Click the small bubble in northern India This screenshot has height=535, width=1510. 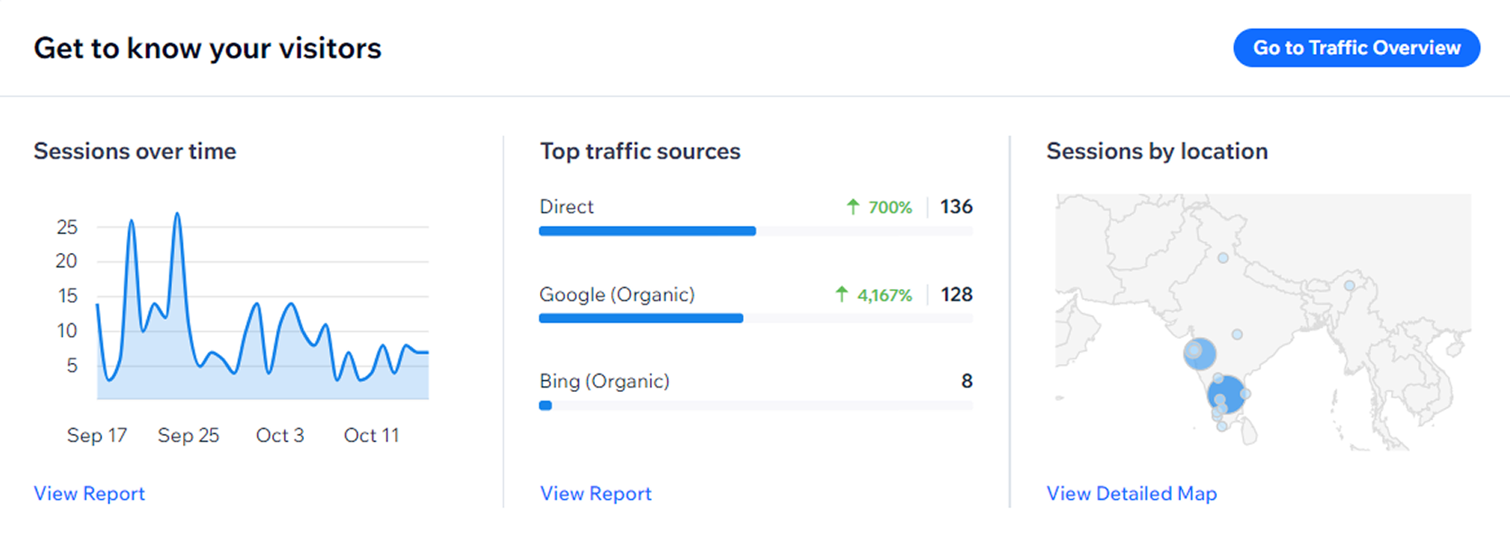1223,258
